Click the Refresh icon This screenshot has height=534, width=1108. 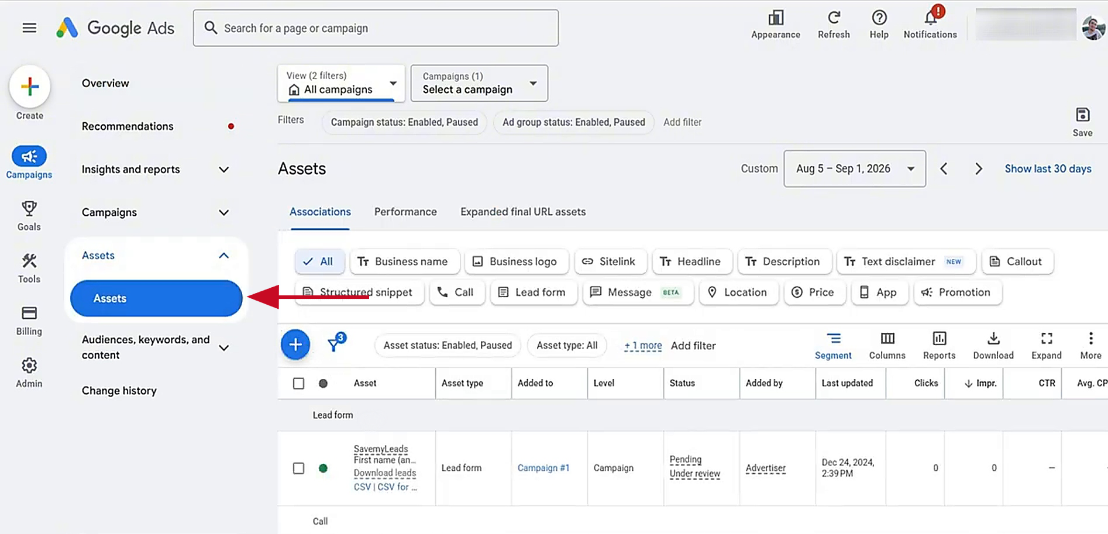tap(834, 18)
